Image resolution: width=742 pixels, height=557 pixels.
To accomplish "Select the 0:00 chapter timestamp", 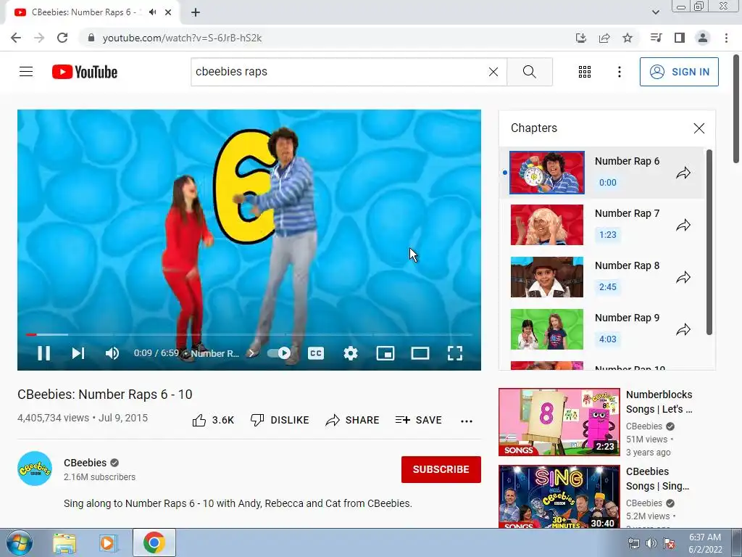I will [608, 182].
